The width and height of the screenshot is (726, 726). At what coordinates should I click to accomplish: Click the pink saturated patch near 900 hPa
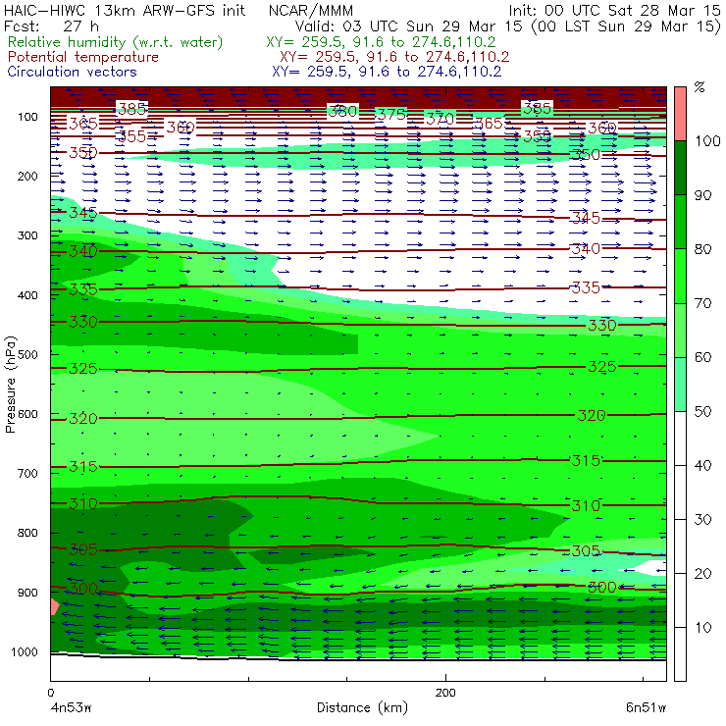[55, 606]
